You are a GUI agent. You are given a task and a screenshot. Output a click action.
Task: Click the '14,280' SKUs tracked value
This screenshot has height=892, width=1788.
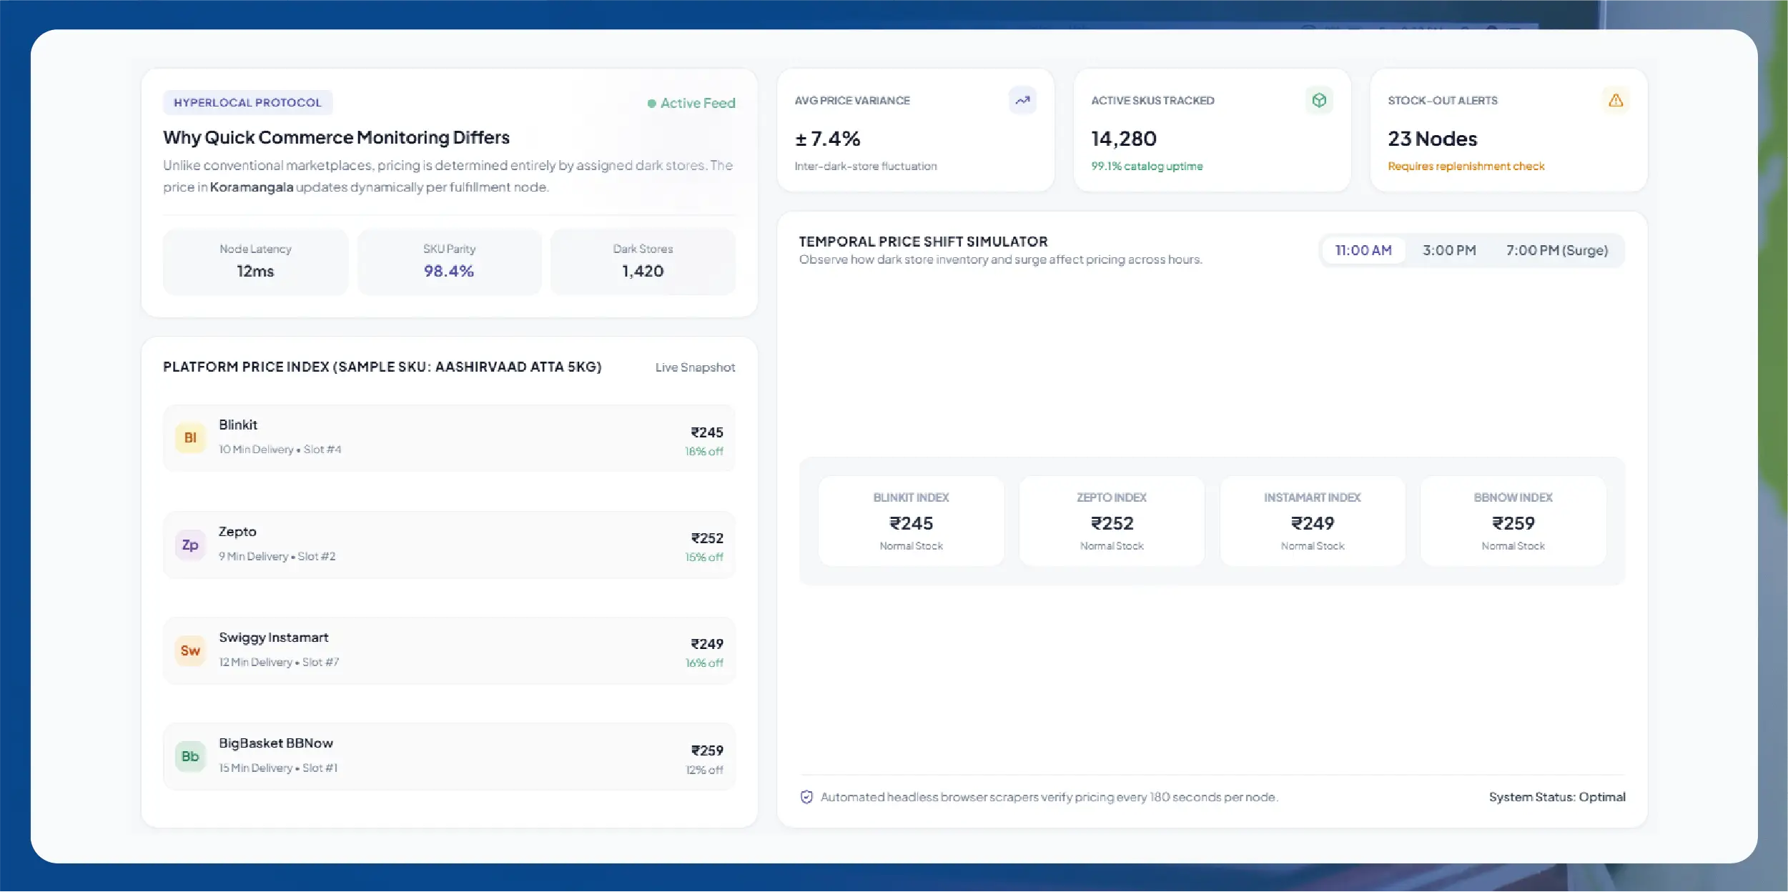click(1124, 139)
